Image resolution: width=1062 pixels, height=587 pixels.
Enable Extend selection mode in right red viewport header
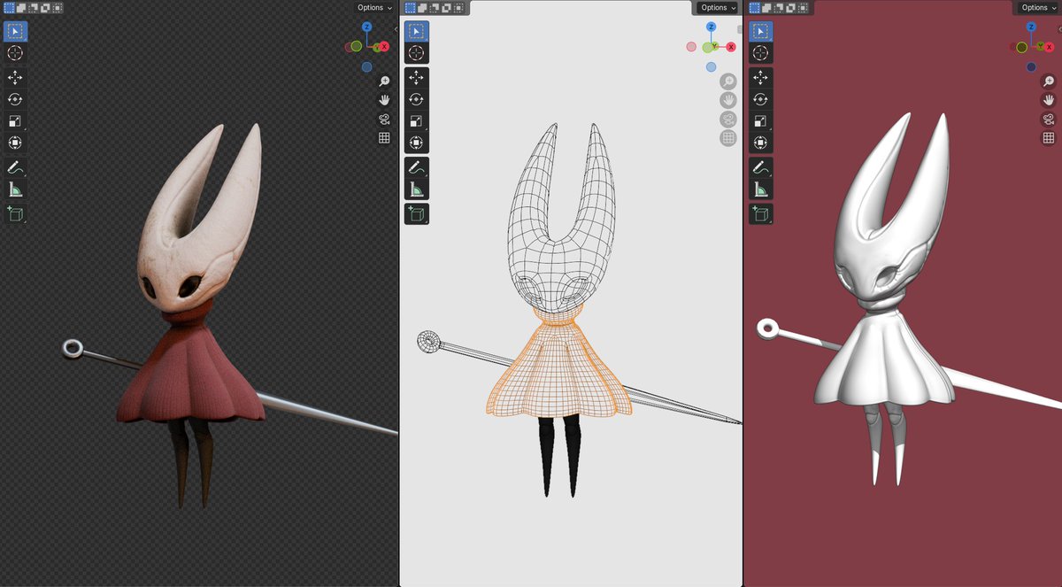767,8
